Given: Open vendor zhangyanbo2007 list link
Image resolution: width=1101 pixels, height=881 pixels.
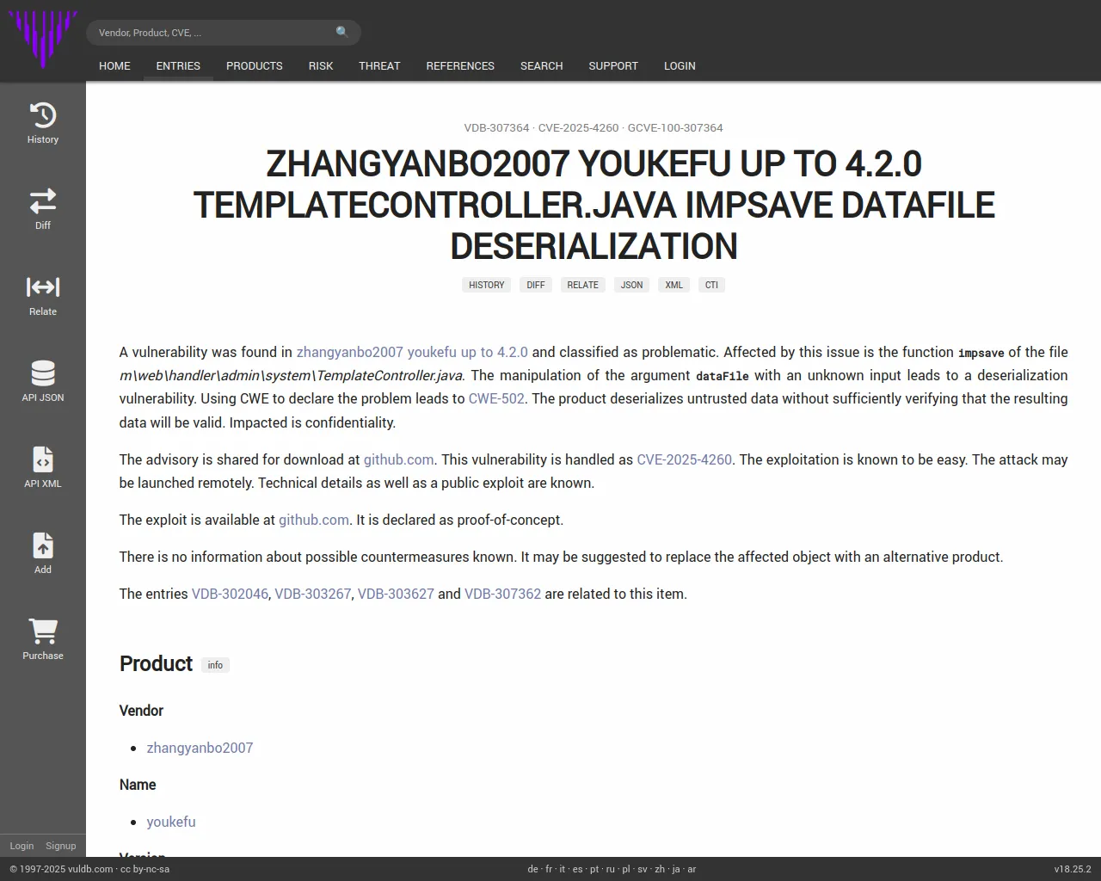Looking at the screenshot, I should 200,748.
